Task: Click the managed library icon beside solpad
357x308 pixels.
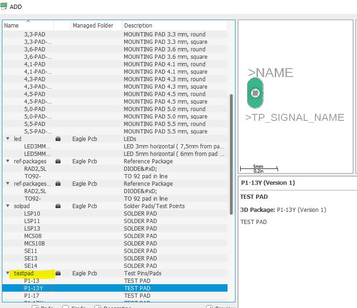Action: pyautogui.click(x=58, y=206)
